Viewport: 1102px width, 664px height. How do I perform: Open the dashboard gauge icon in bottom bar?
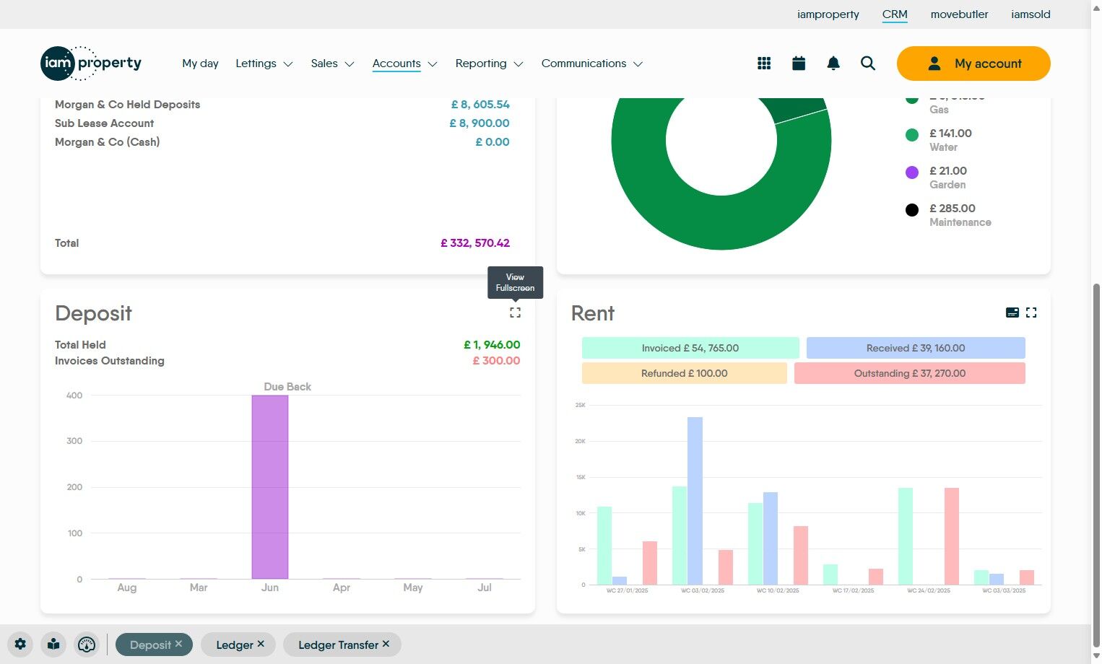(87, 645)
